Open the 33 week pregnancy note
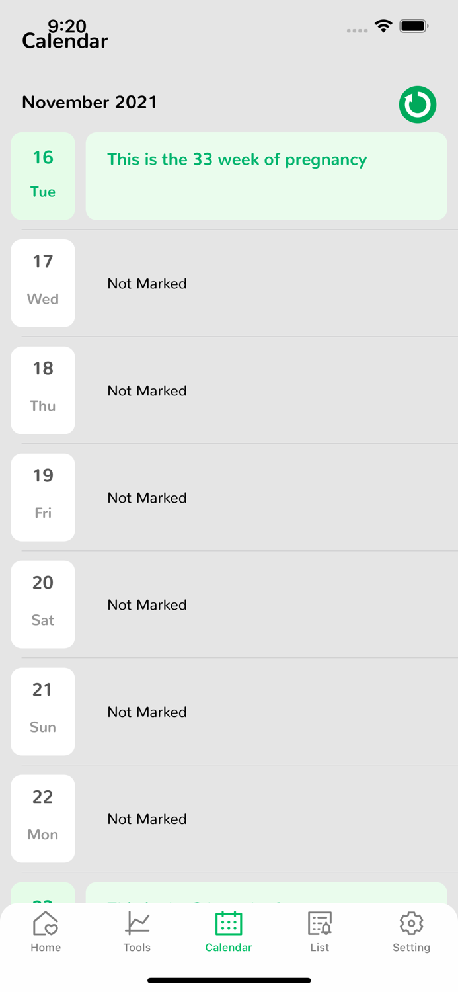This screenshot has height=992, width=458. click(266, 176)
